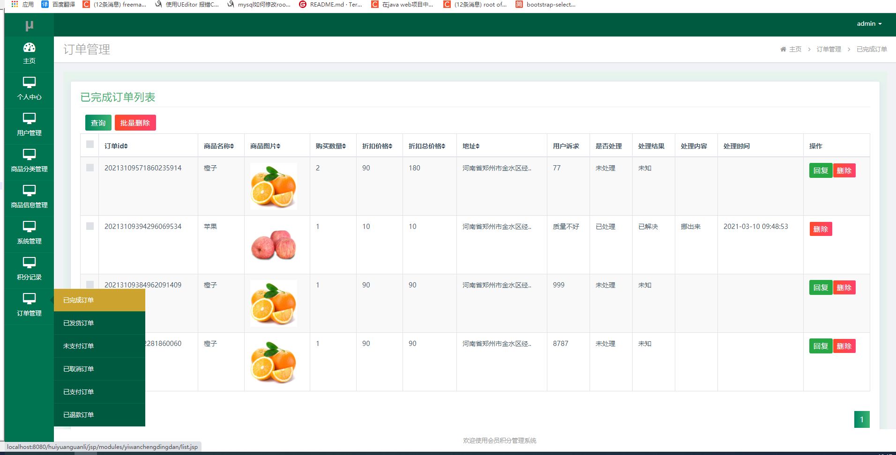
Task: Sort by 购买数量 column
Action: (330, 146)
